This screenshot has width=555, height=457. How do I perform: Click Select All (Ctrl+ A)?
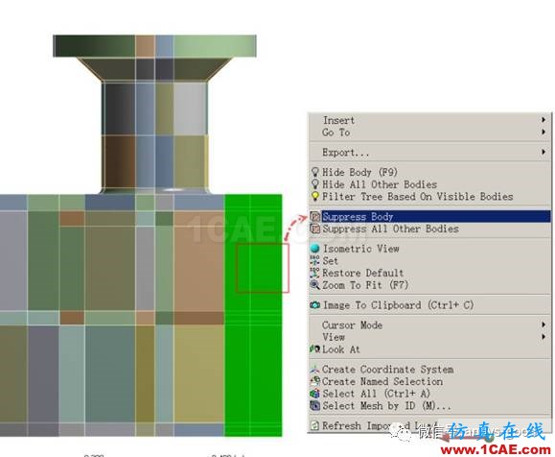coord(429,394)
